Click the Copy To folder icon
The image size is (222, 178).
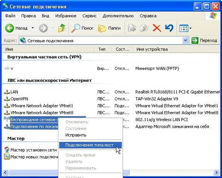tap(144, 28)
